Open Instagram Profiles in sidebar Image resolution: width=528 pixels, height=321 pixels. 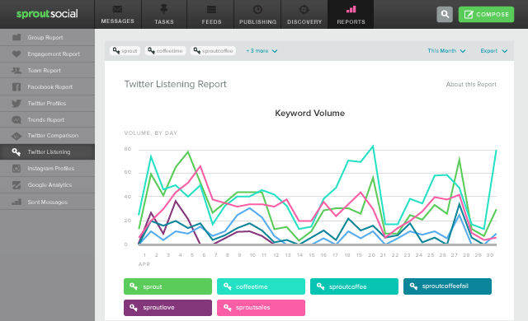point(47,168)
